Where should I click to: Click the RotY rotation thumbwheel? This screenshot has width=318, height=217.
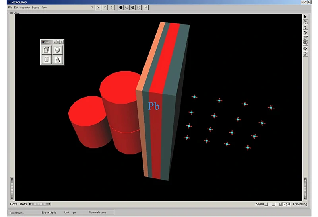click(40, 204)
